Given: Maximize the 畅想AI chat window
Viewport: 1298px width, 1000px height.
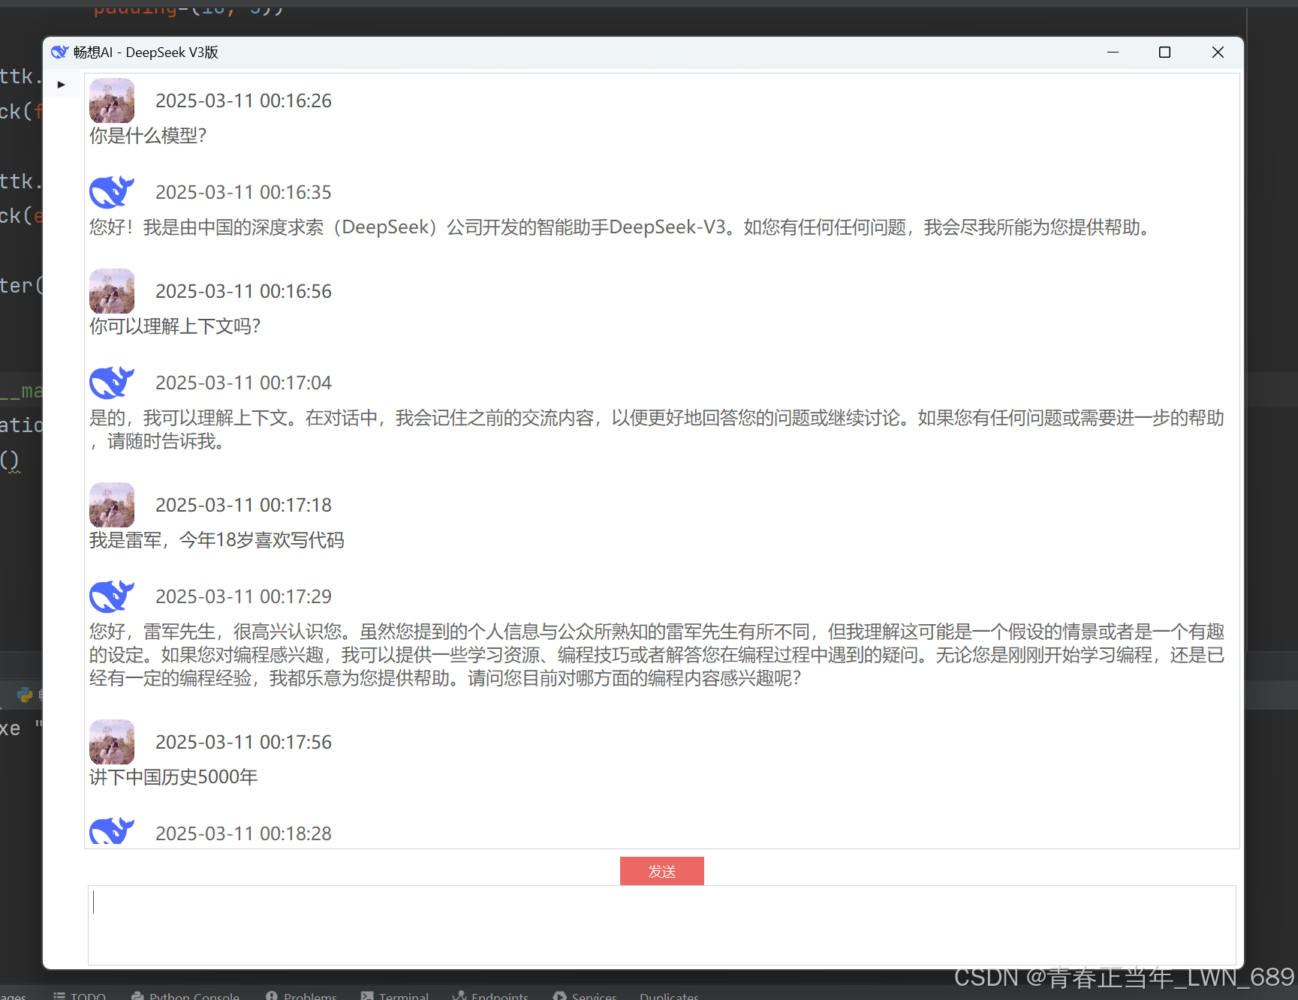Looking at the screenshot, I should [x=1164, y=52].
